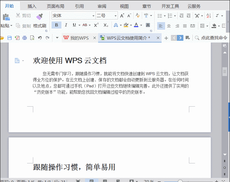Increase font size with A+ icon

click(122, 15)
